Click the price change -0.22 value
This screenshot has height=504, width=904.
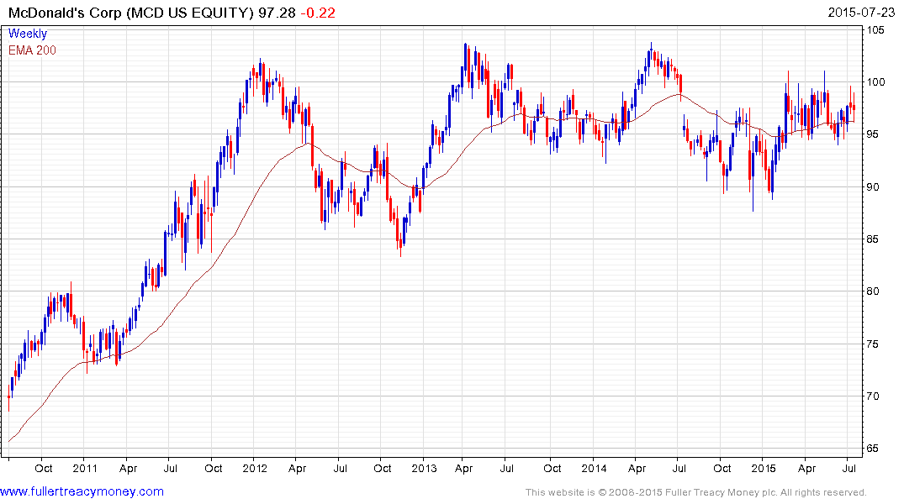click(318, 12)
